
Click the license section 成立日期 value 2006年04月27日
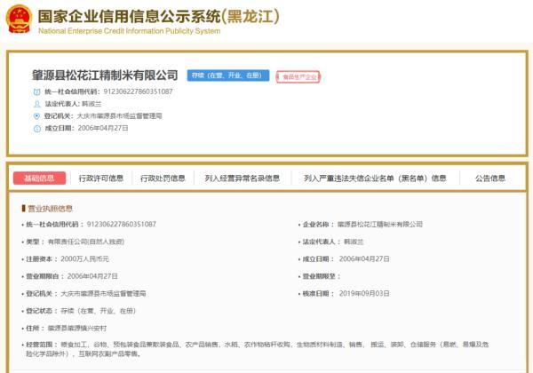coord(364,258)
